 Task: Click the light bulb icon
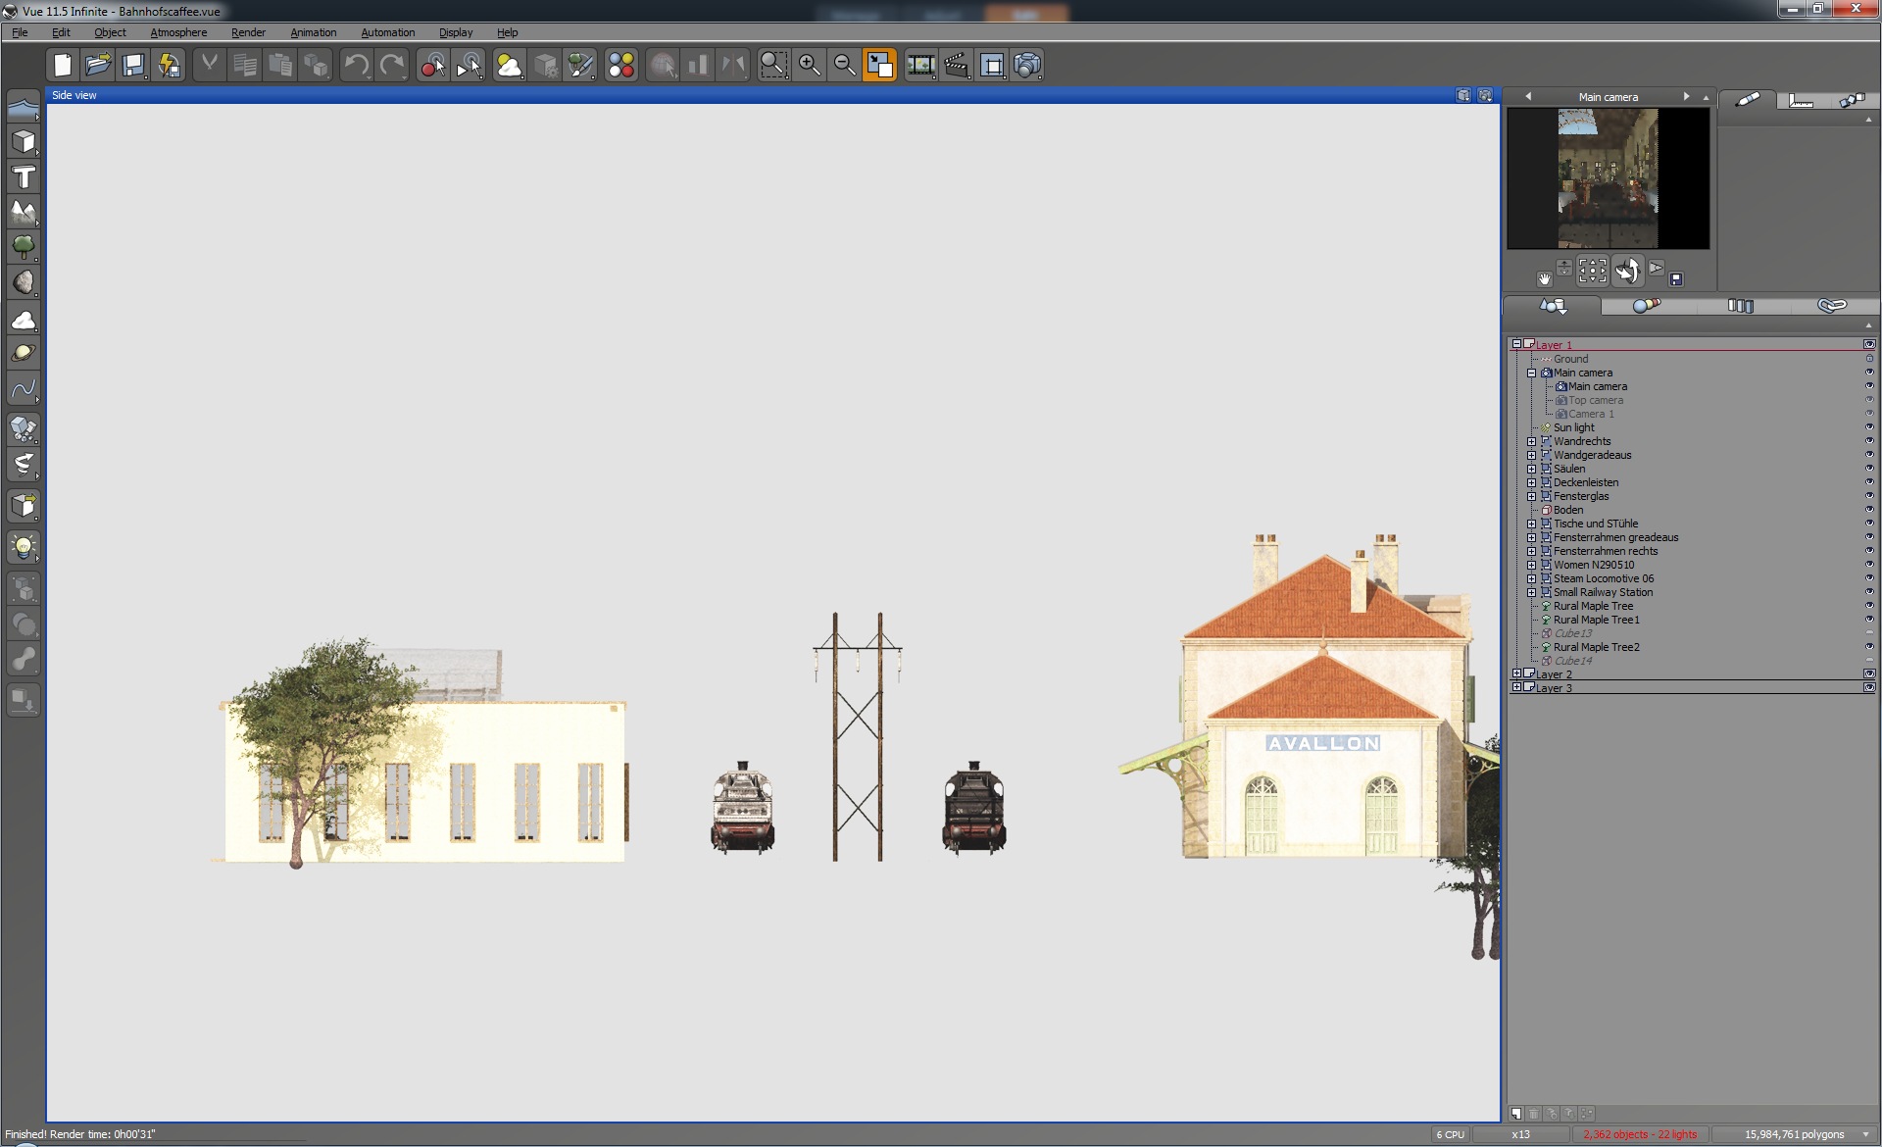24,546
